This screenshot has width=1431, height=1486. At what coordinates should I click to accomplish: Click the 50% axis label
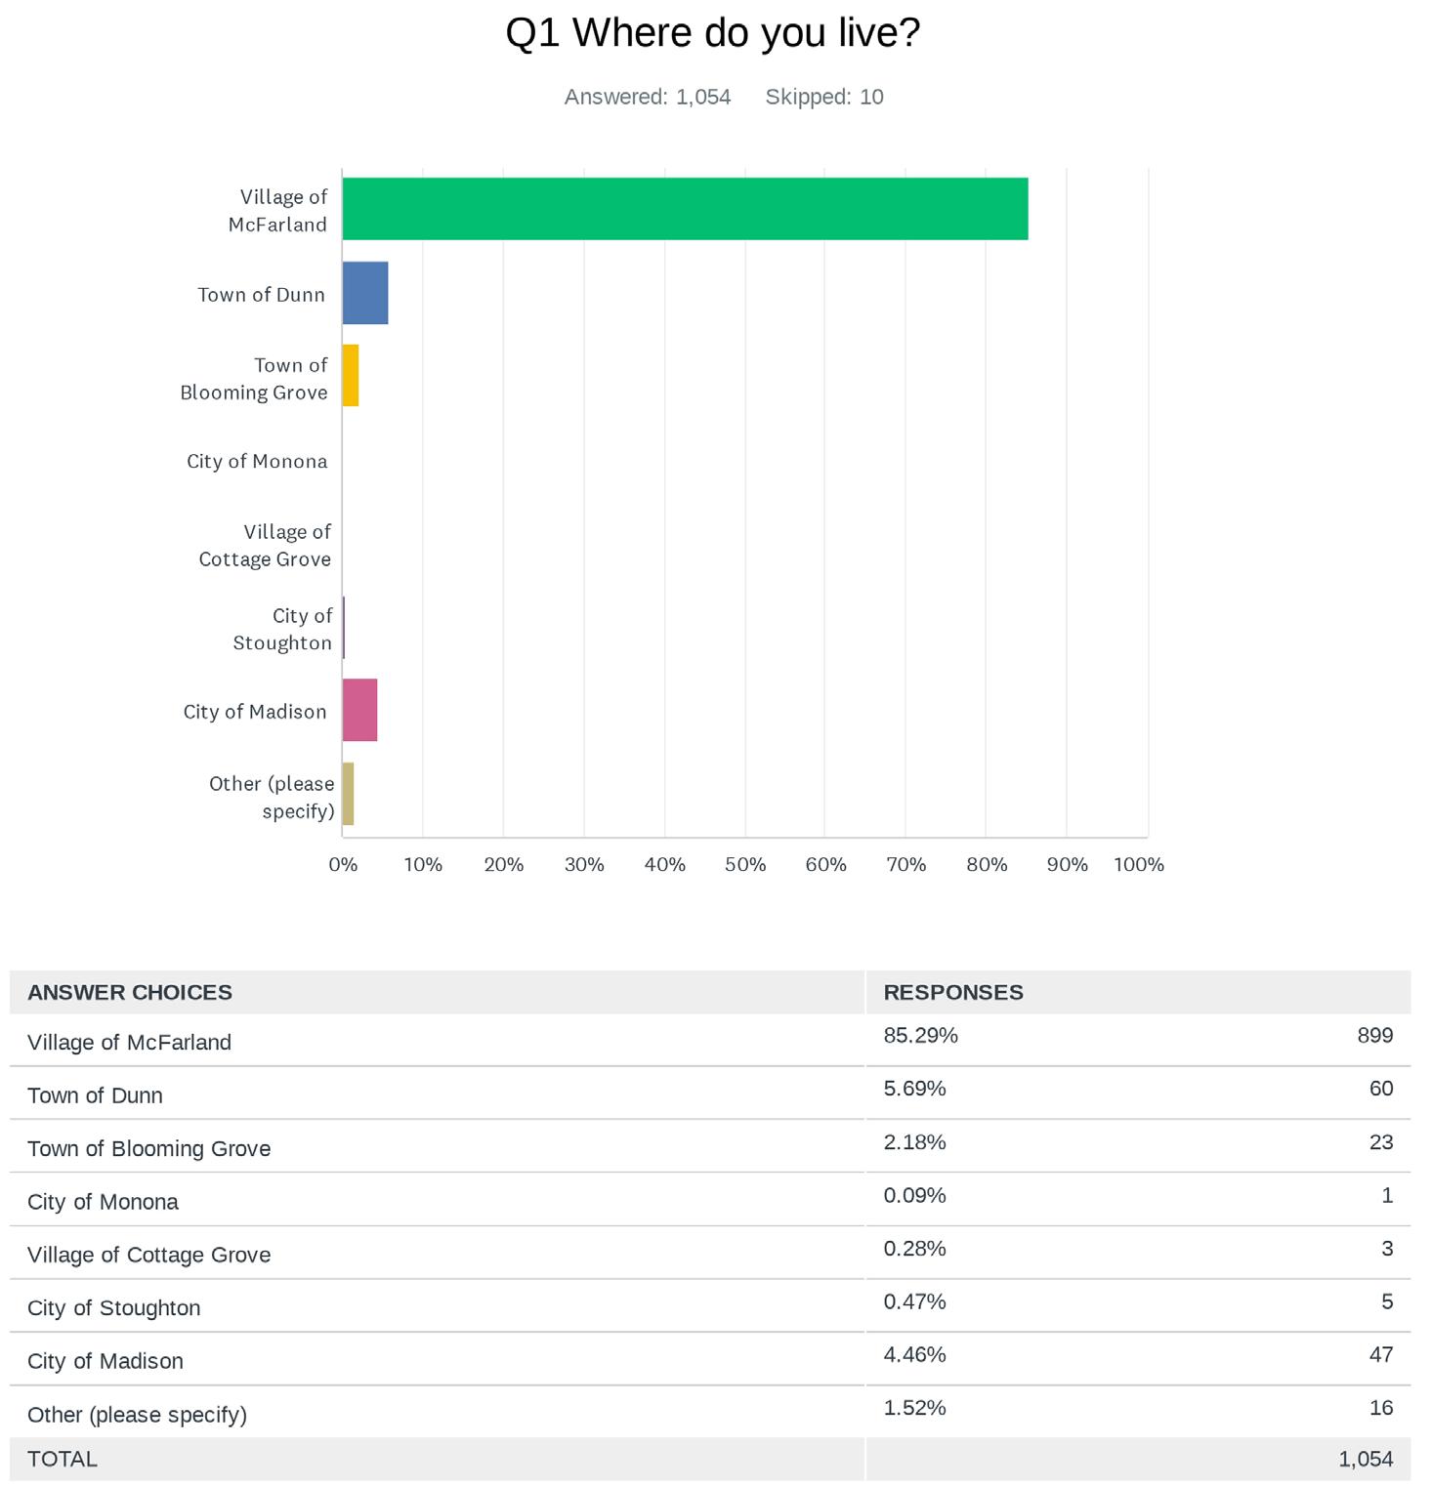point(745,864)
